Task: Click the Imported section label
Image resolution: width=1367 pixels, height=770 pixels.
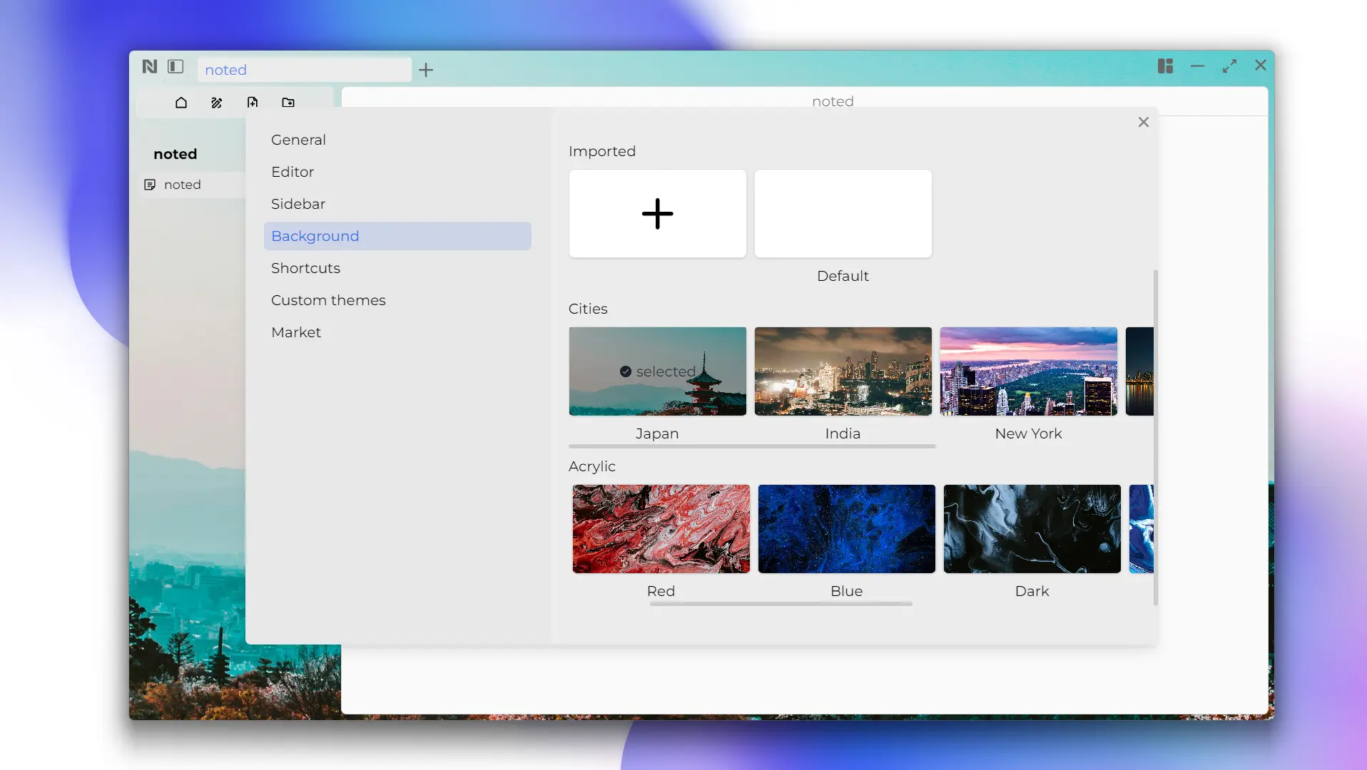Action: [x=602, y=151]
